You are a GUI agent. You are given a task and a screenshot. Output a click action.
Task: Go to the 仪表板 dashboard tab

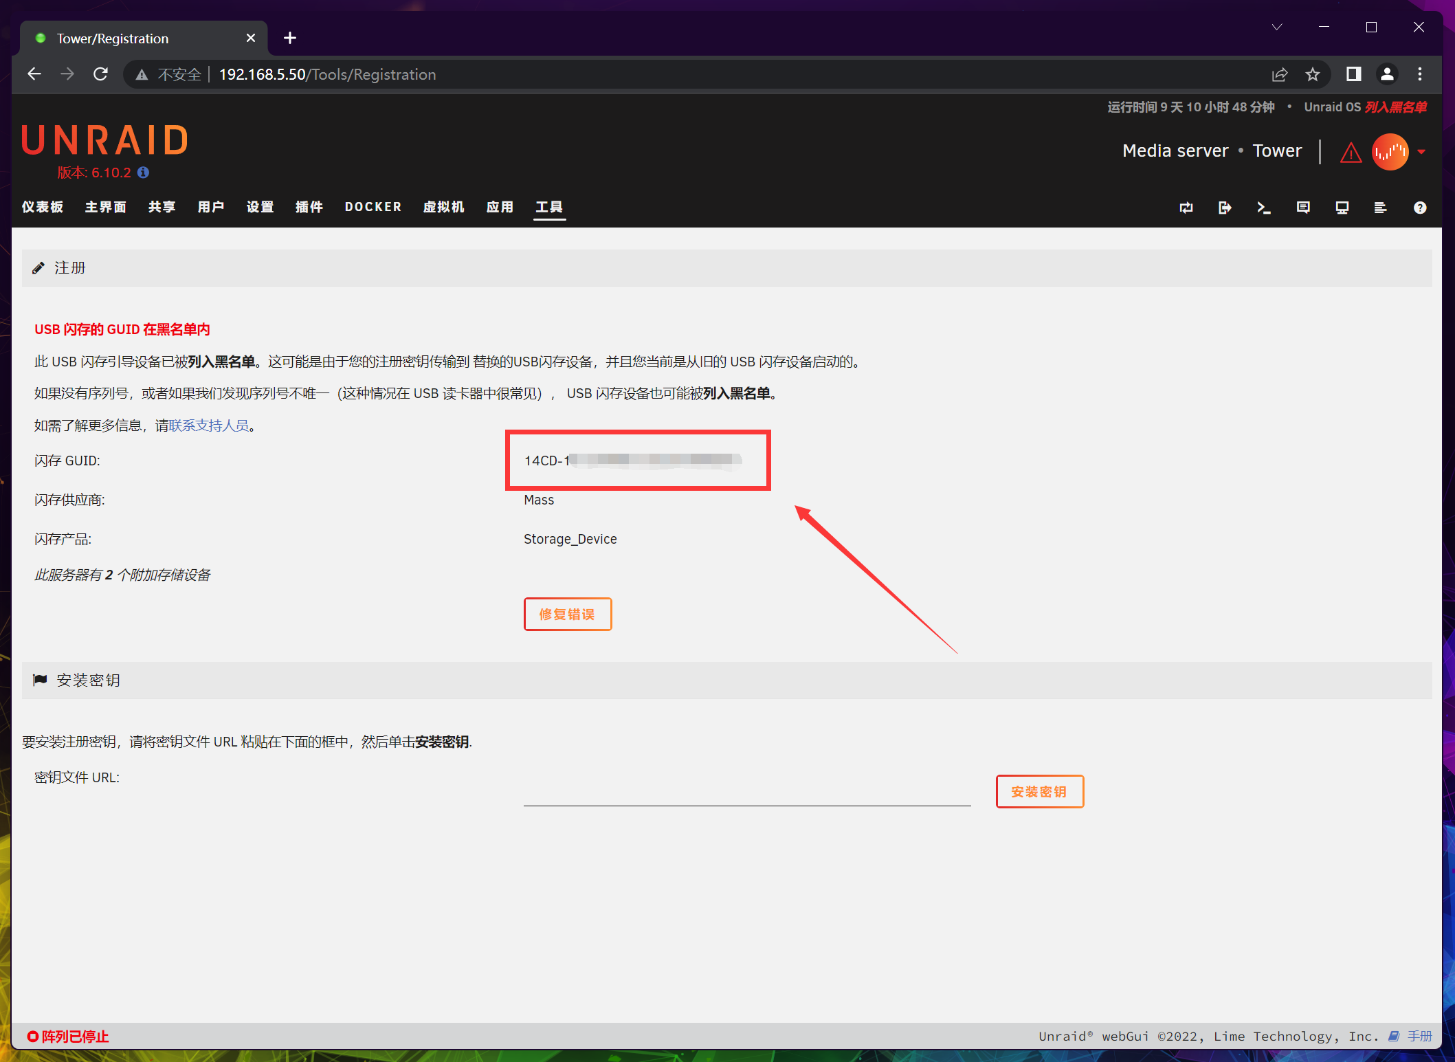(43, 207)
